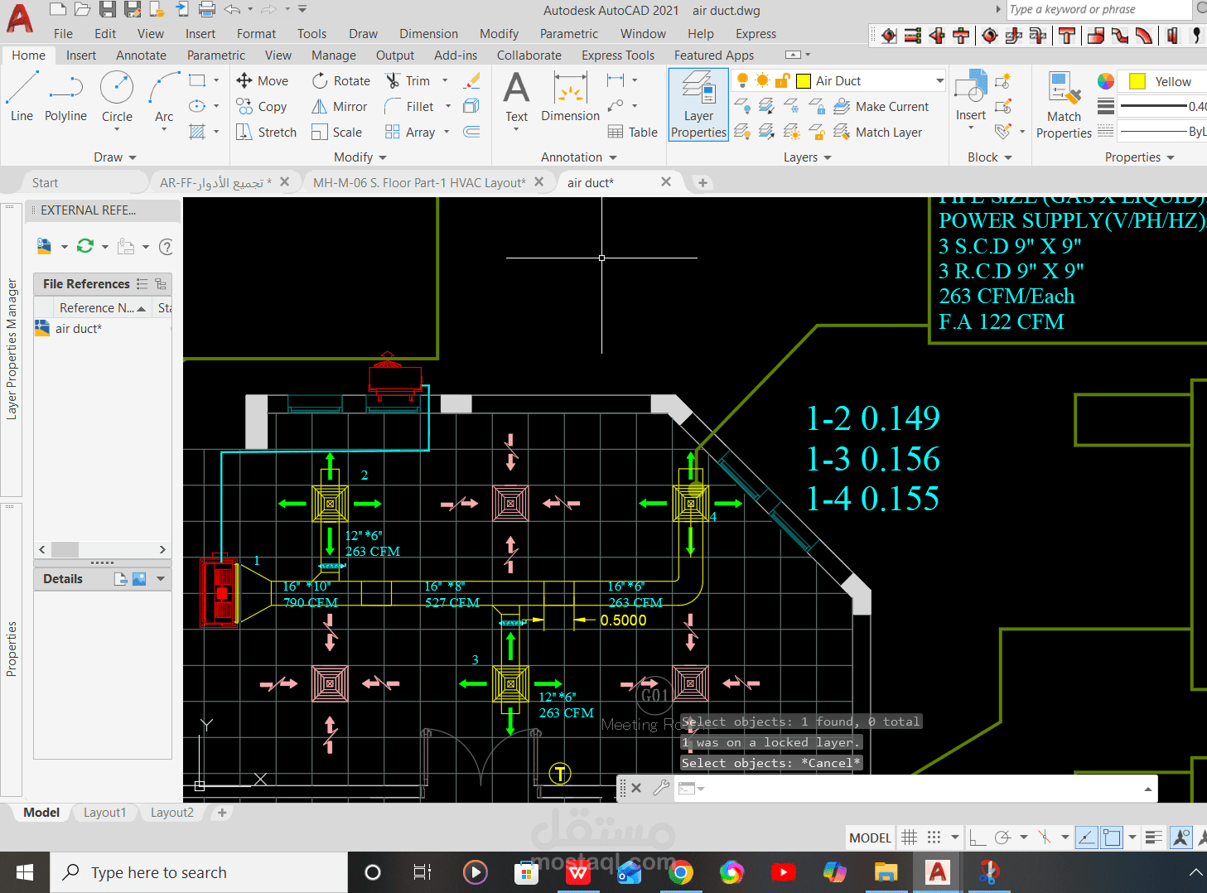This screenshot has height=893, width=1207.
Task: Switch to MH-M-06 HVAC Layout drawing tab
Action: (x=419, y=182)
